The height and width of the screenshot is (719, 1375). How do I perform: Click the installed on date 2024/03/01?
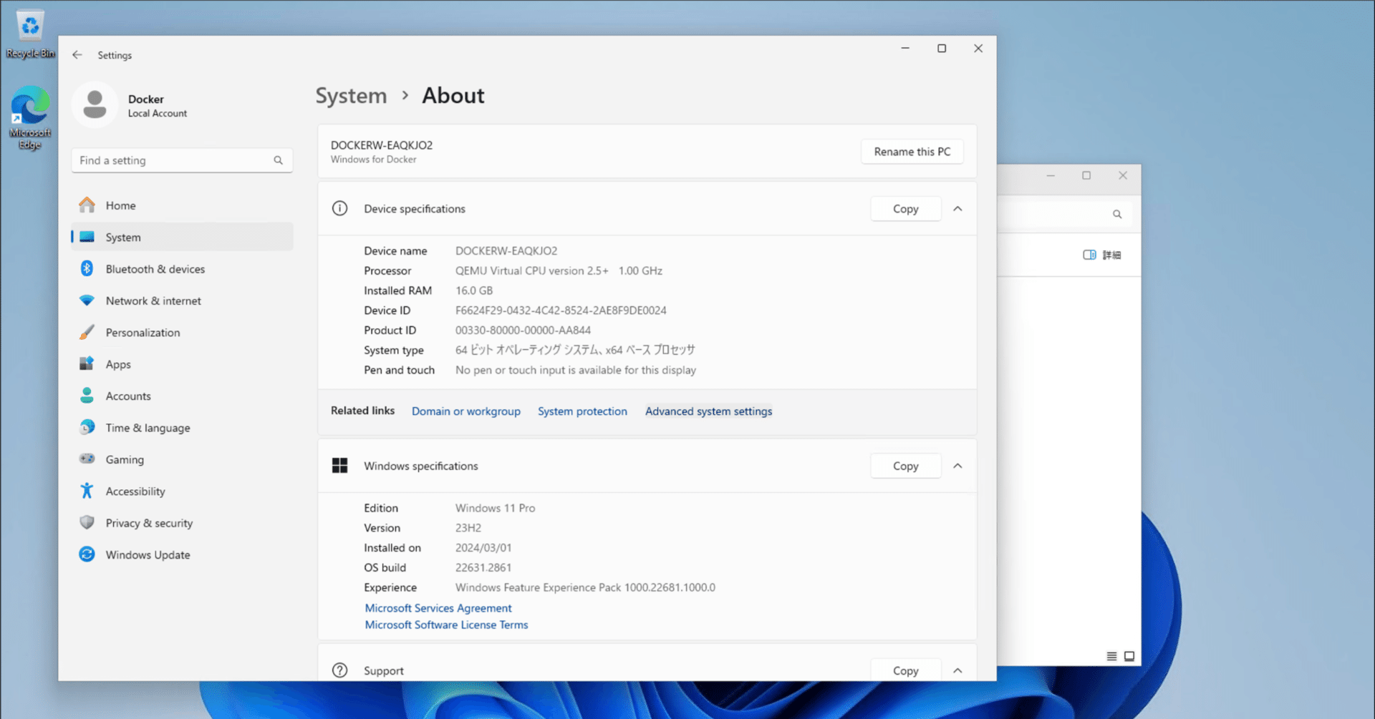(483, 548)
